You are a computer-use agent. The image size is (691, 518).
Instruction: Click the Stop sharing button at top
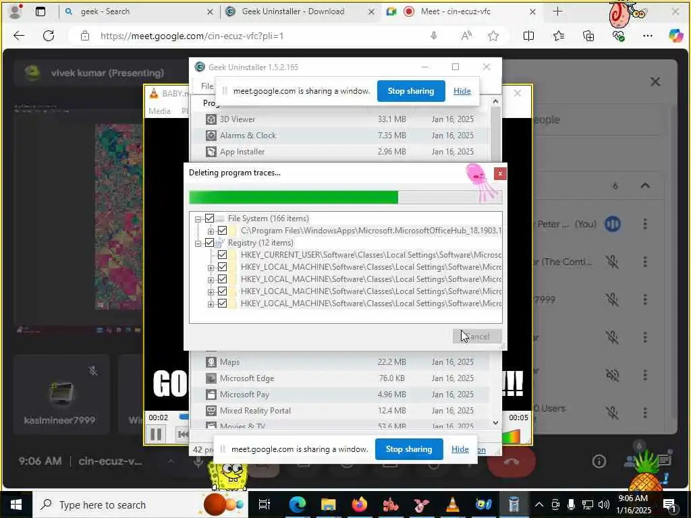click(x=411, y=91)
